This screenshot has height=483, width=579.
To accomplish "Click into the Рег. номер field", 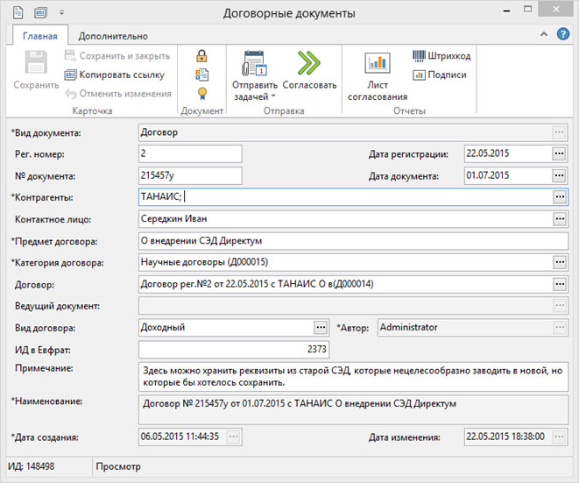I will [189, 153].
